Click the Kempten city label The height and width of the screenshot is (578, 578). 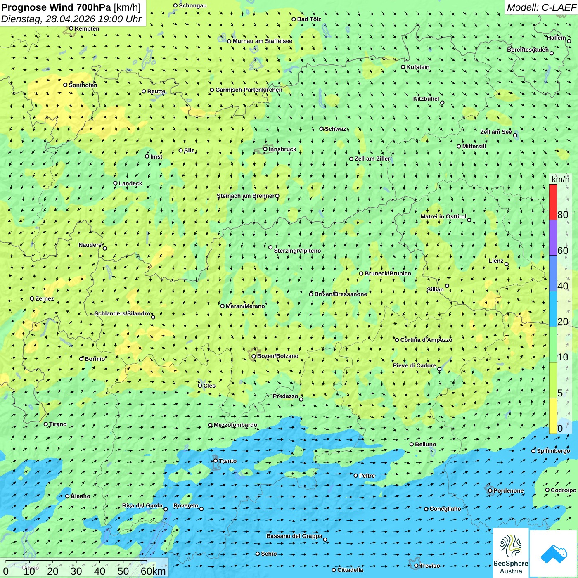(x=87, y=28)
